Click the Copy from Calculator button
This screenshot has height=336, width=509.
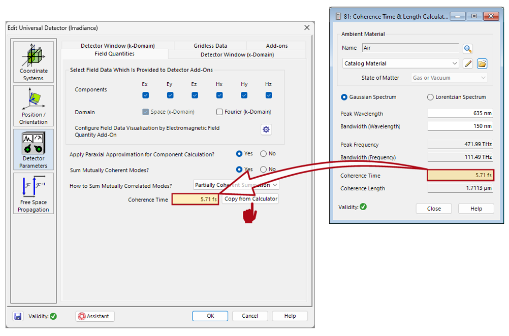click(250, 199)
